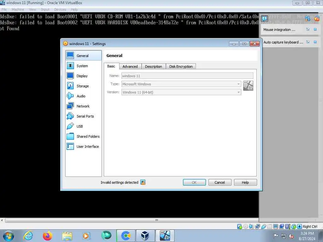Switch to the Advanced tab
The image size is (323, 242).
[x=130, y=66]
